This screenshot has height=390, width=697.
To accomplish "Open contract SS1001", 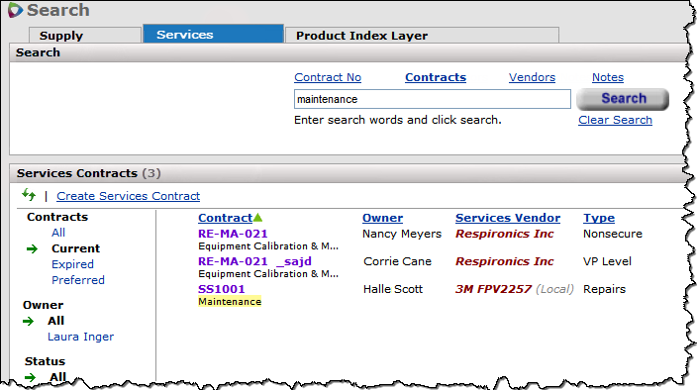I will pos(222,289).
